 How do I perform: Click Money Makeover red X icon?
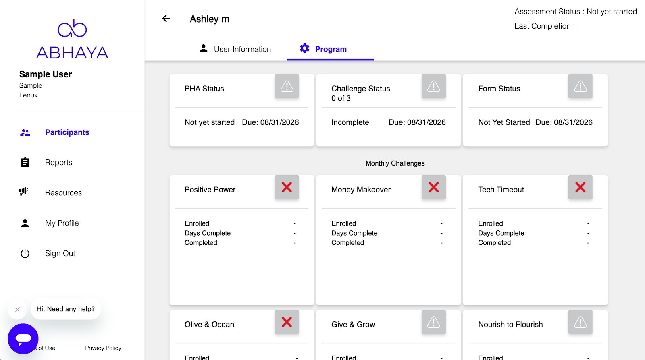[x=434, y=187]
